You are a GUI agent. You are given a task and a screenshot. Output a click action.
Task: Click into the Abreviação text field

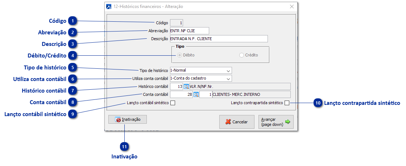click(x=189, y=31)
